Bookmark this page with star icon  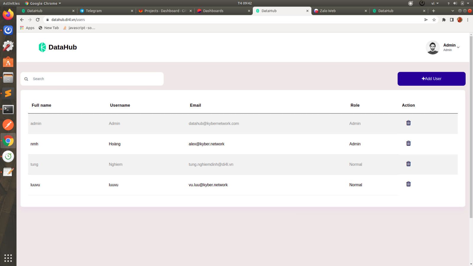pos(434,20)
